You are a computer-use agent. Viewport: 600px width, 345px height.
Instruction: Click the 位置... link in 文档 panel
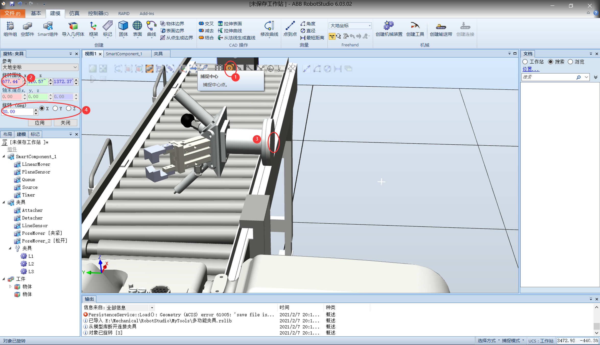pos(531,69)
